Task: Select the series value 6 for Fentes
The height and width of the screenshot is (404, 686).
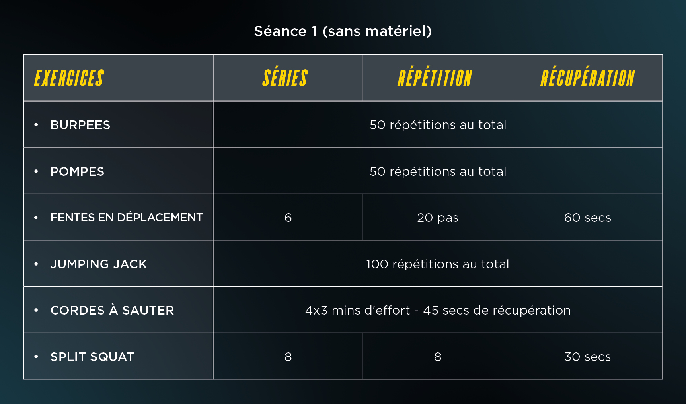Action: tap(288, 218)
